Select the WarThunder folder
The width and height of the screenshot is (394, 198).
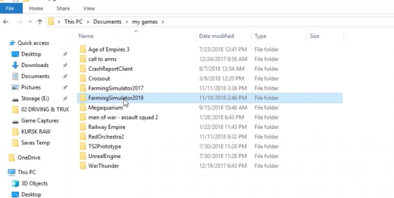tap(104, 166)
